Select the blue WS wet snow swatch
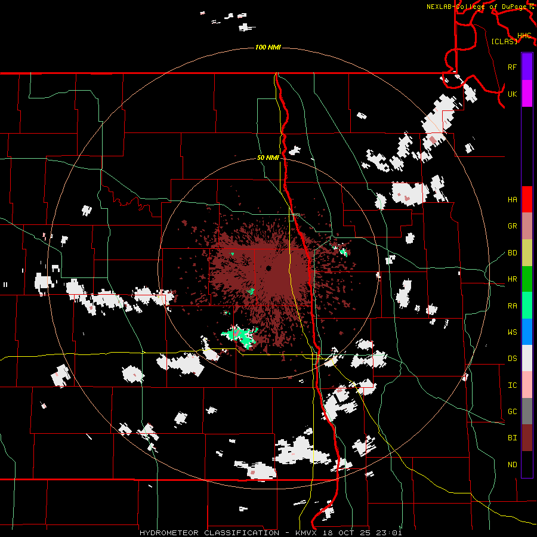 (x=527, y=332)
